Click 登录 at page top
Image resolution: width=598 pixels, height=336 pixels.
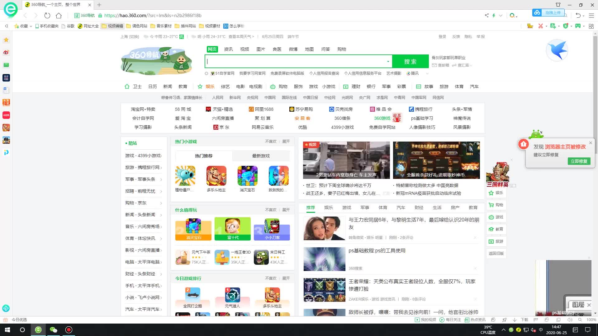tap(442, 36)
